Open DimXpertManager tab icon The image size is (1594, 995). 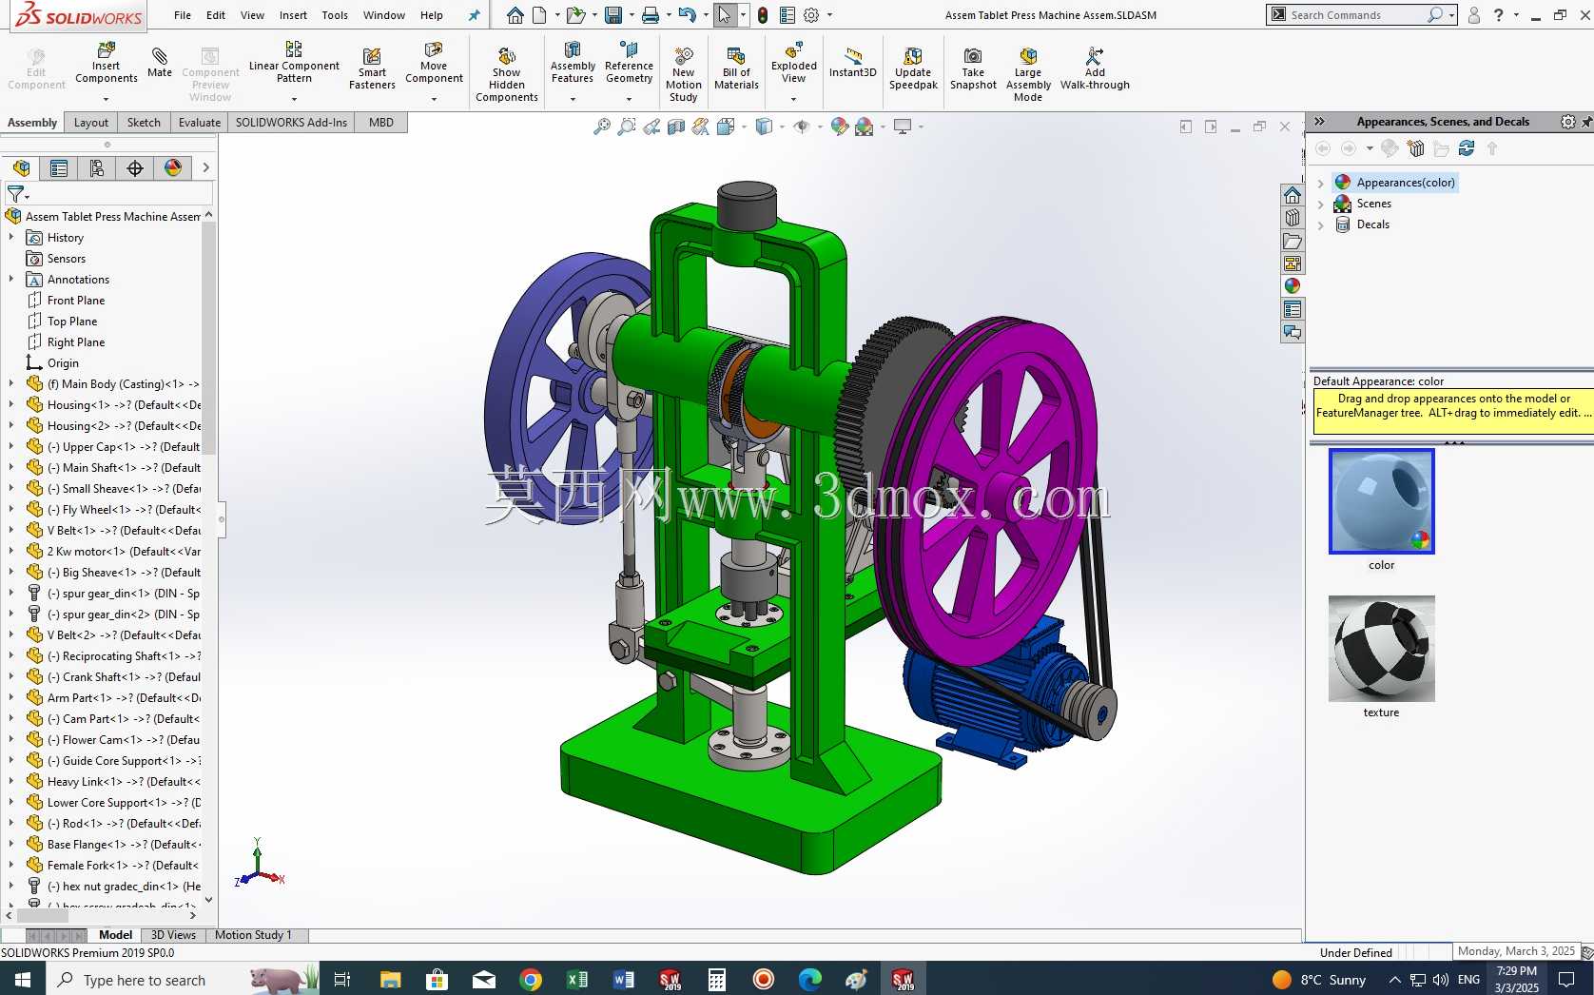pyautogui.click(x=135, y=168)
